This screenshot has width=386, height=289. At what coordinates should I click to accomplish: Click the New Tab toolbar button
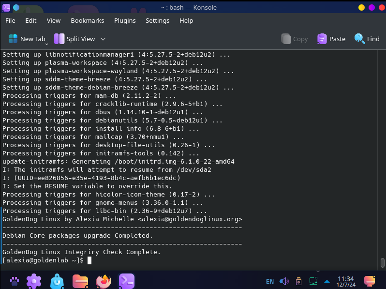pyautogui.click(x=27, y=39)
